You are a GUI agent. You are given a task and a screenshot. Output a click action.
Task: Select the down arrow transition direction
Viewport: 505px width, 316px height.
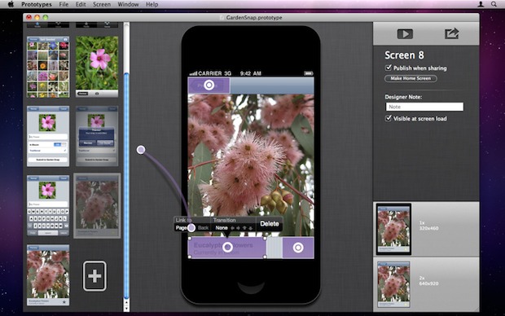[x=251, y=228]
